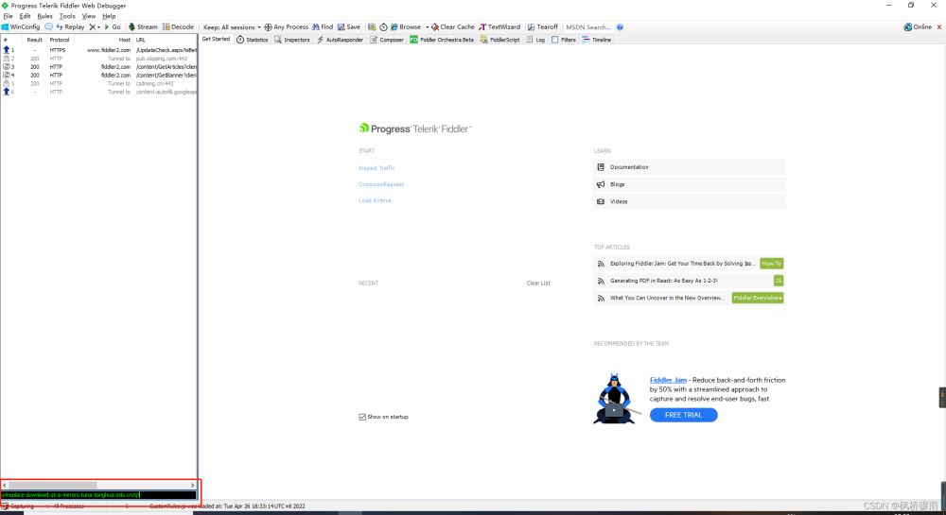The width and height of the screenshot is (946, 515).
Task: Click the WinConfig toolbar button
Action: pos(21,27)
